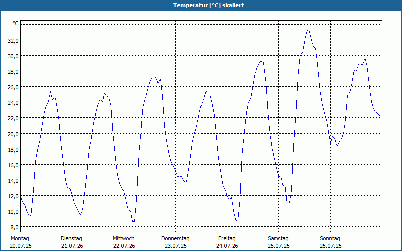402x251 pixels.
Task: Click the date 21.07.26
Action: [x=72, y=246]
